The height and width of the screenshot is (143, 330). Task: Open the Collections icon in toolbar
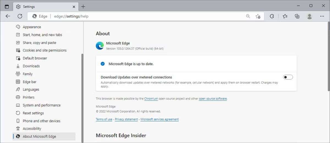(x=297, y=16)
